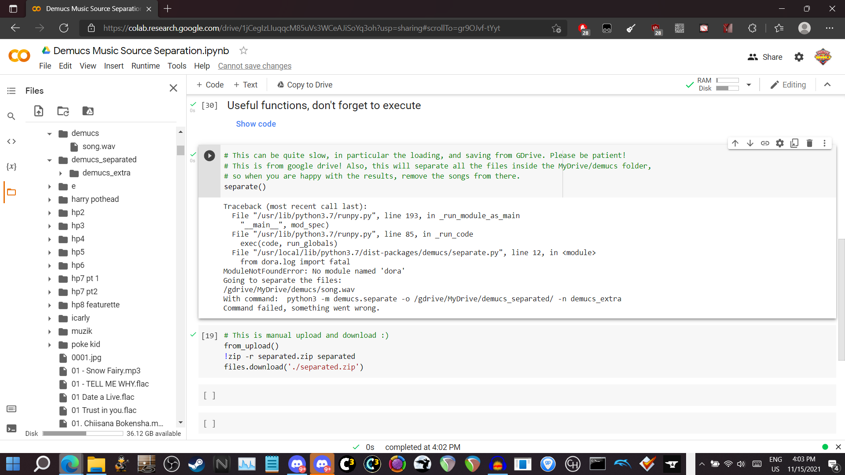Open the Runtime menu
845x475 pixels.
(146, 66)
